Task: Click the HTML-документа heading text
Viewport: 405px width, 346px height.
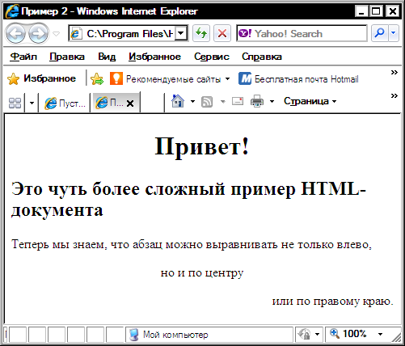Action: 188,200
